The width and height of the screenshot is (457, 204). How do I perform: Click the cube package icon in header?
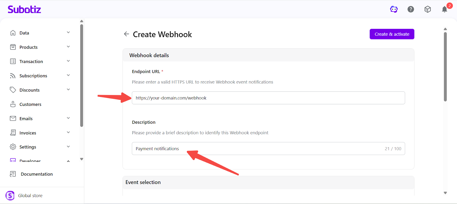click(428, 9)
